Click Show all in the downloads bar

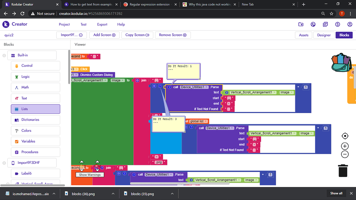[336, 193]
